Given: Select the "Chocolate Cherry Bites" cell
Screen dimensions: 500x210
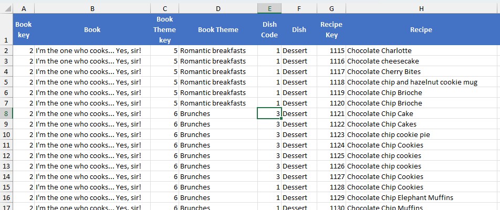Looking at the screenshot, I should click(421, 71).
